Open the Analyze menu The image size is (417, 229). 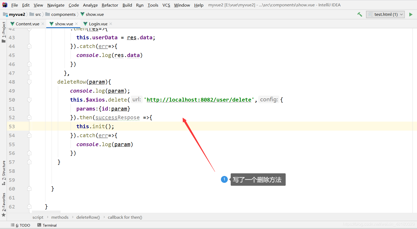click(x=90, y=5)
